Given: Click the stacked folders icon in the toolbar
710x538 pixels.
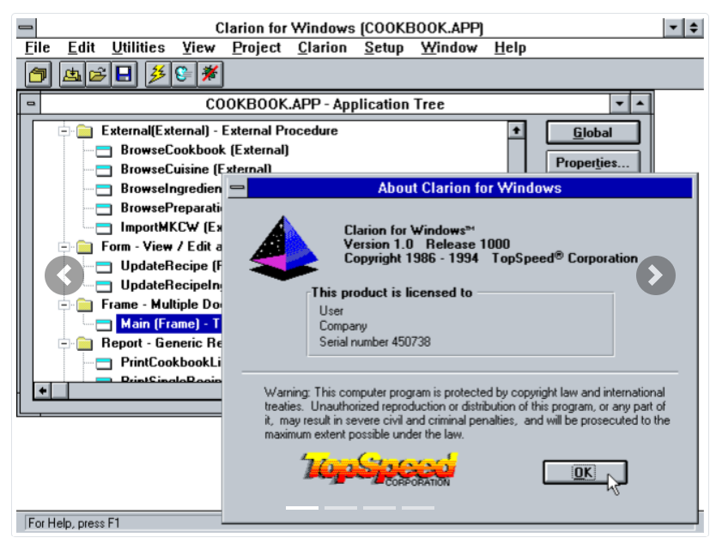Looking at the screenshot, I should tap(38, 74).
